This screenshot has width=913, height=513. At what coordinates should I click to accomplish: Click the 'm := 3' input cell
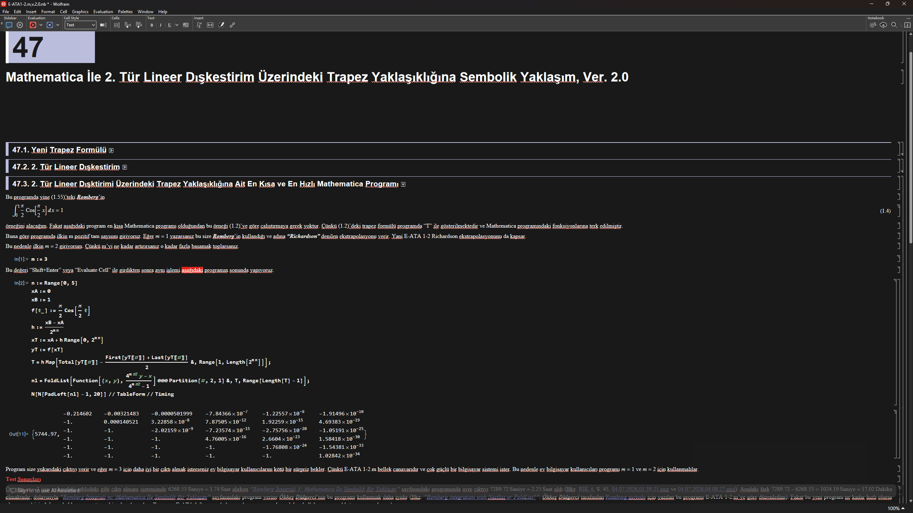pyautogui.click(x=39, y=259)
